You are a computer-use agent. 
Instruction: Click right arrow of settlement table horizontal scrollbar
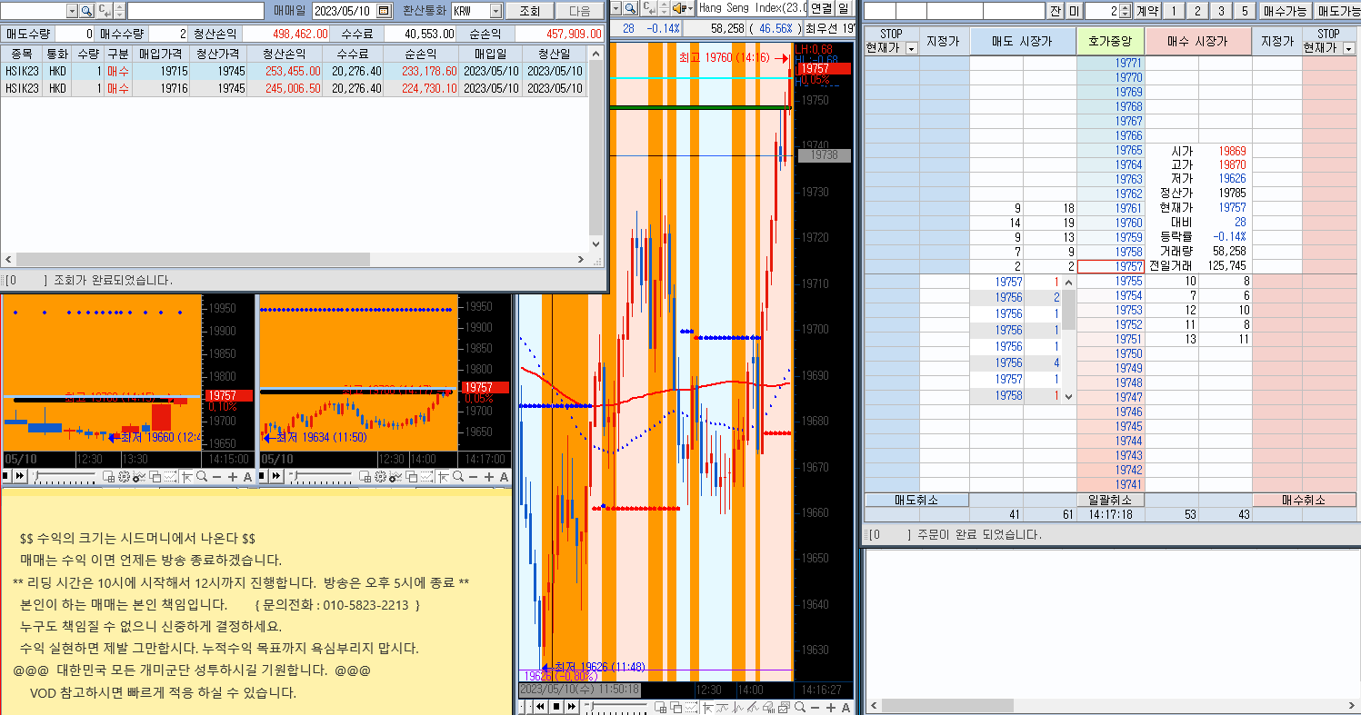(x=582, y=260)
